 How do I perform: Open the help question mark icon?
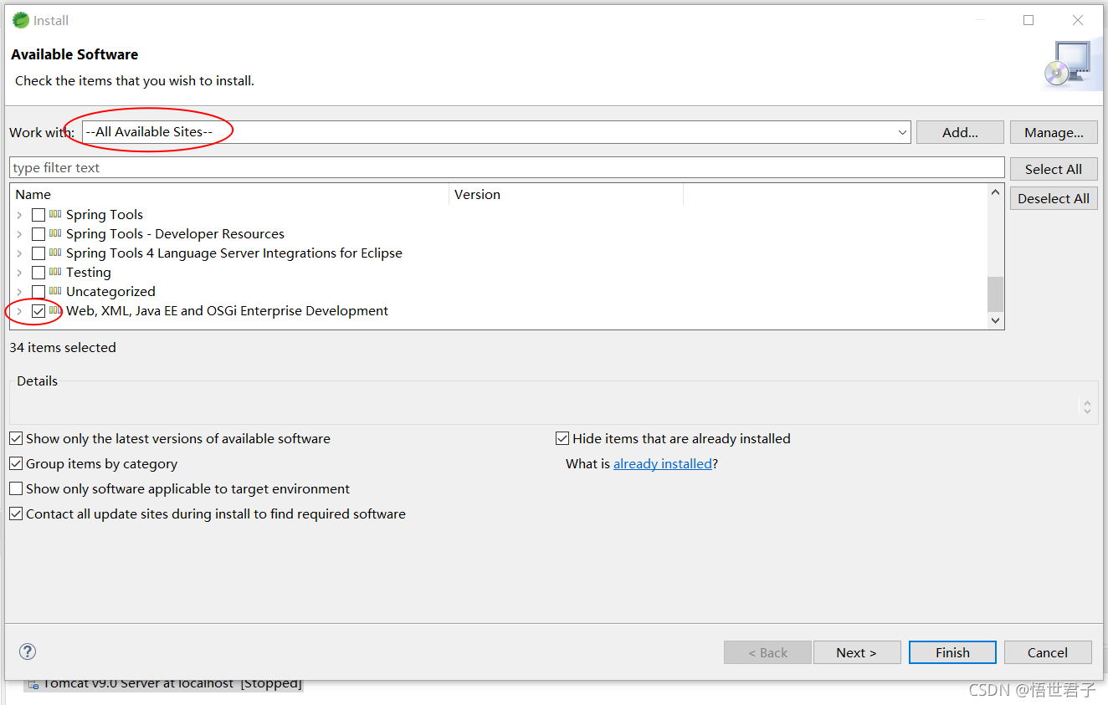28,651
